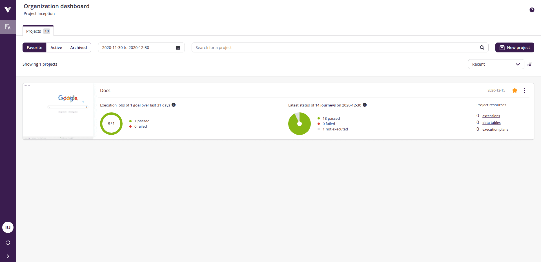Unfavorite the Docs project star

(515, 90)
